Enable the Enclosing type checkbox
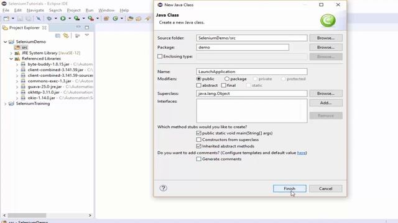This screenshot has width=398, height=223. pos(160,56)
